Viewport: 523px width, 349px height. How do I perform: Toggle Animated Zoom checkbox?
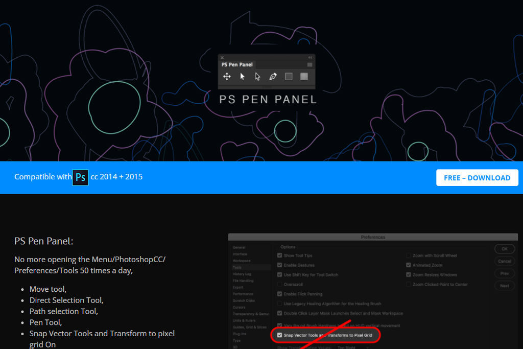click(x=408, y=265)
